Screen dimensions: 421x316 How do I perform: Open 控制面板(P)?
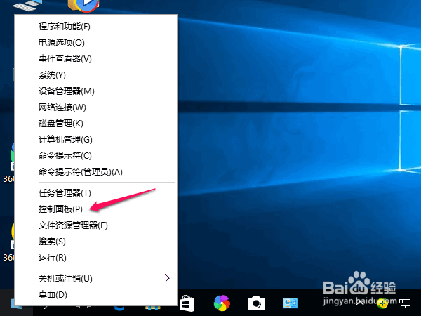pyautogui.click(x=95, y=209)
